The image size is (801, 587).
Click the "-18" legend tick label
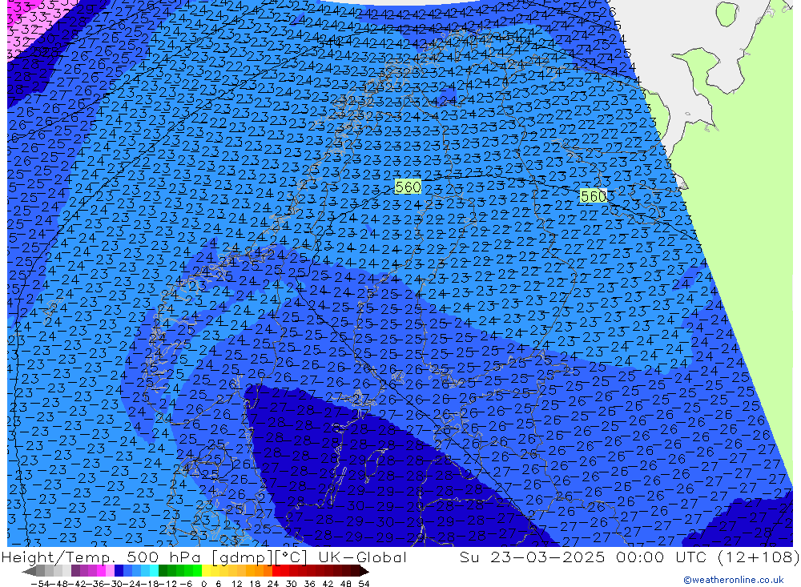click(151, 584)
